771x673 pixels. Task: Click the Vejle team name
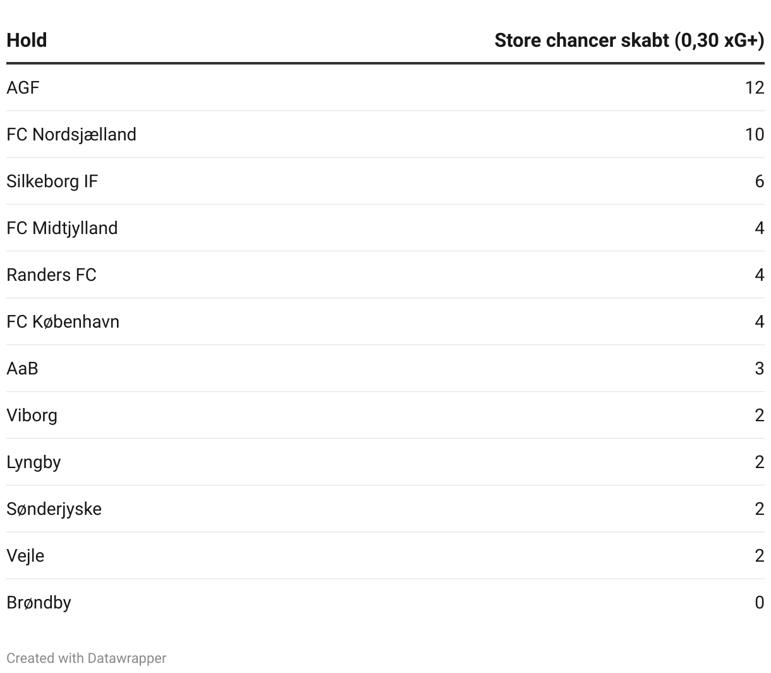click(25, 556)
